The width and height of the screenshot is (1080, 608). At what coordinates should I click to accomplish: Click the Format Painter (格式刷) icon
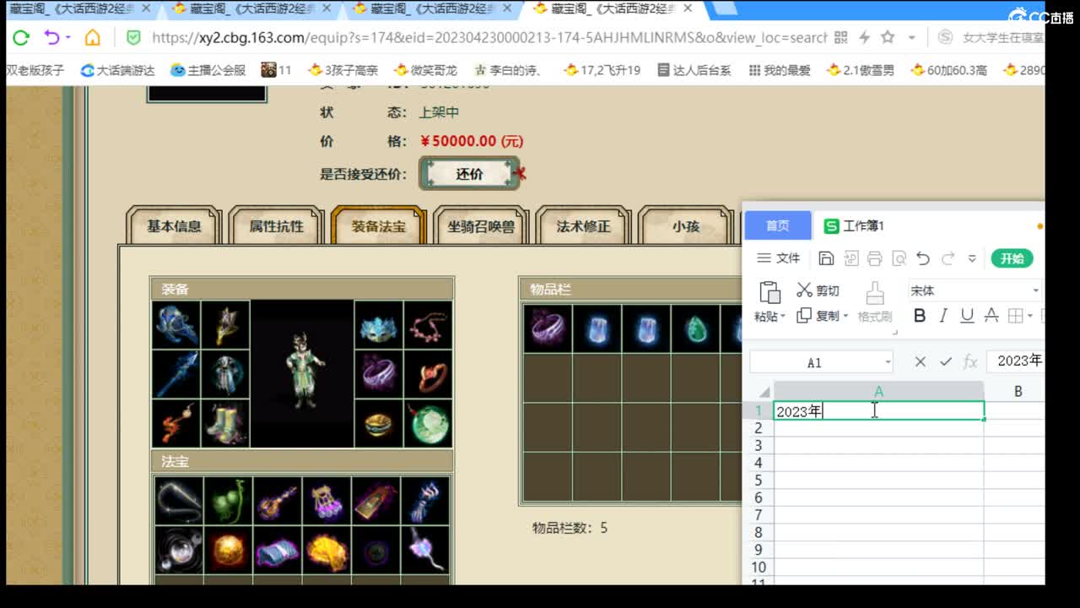click(x=875, y=302)
